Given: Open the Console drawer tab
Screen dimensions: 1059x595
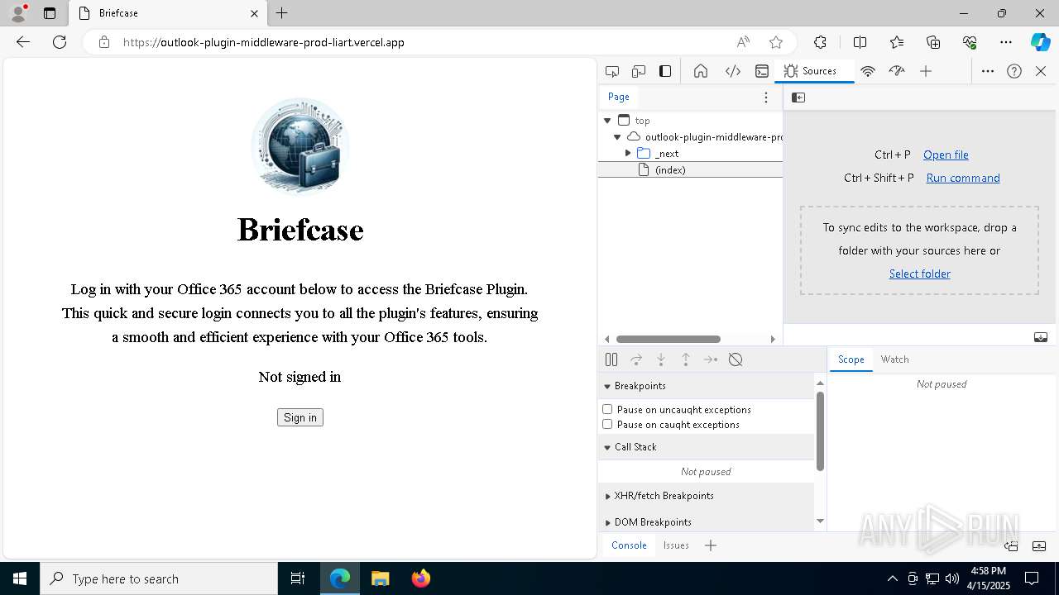Looking at the screenshot, I should 629,545.
